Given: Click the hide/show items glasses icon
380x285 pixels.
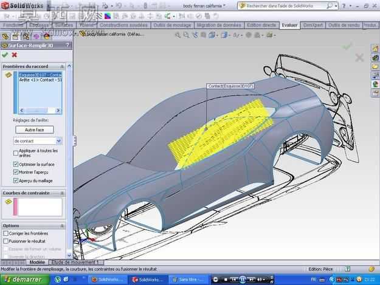Looking at the screenshot, I should (x=236, y=35).
